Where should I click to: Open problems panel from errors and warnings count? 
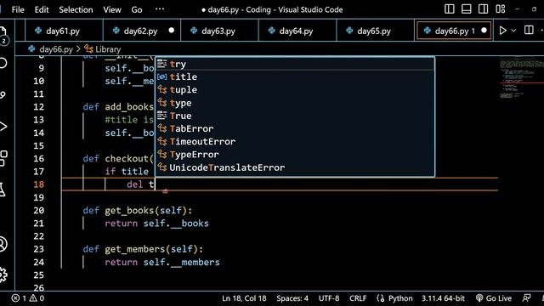28,298
